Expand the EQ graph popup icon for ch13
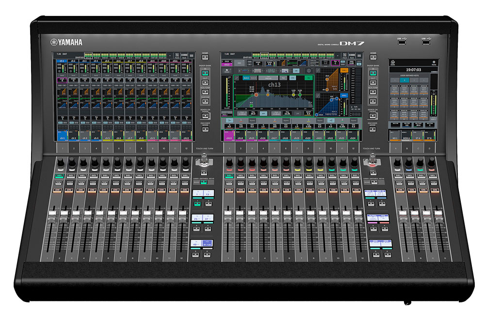The width and height of the screenshot is (485, 315). [x=237, y=78]
